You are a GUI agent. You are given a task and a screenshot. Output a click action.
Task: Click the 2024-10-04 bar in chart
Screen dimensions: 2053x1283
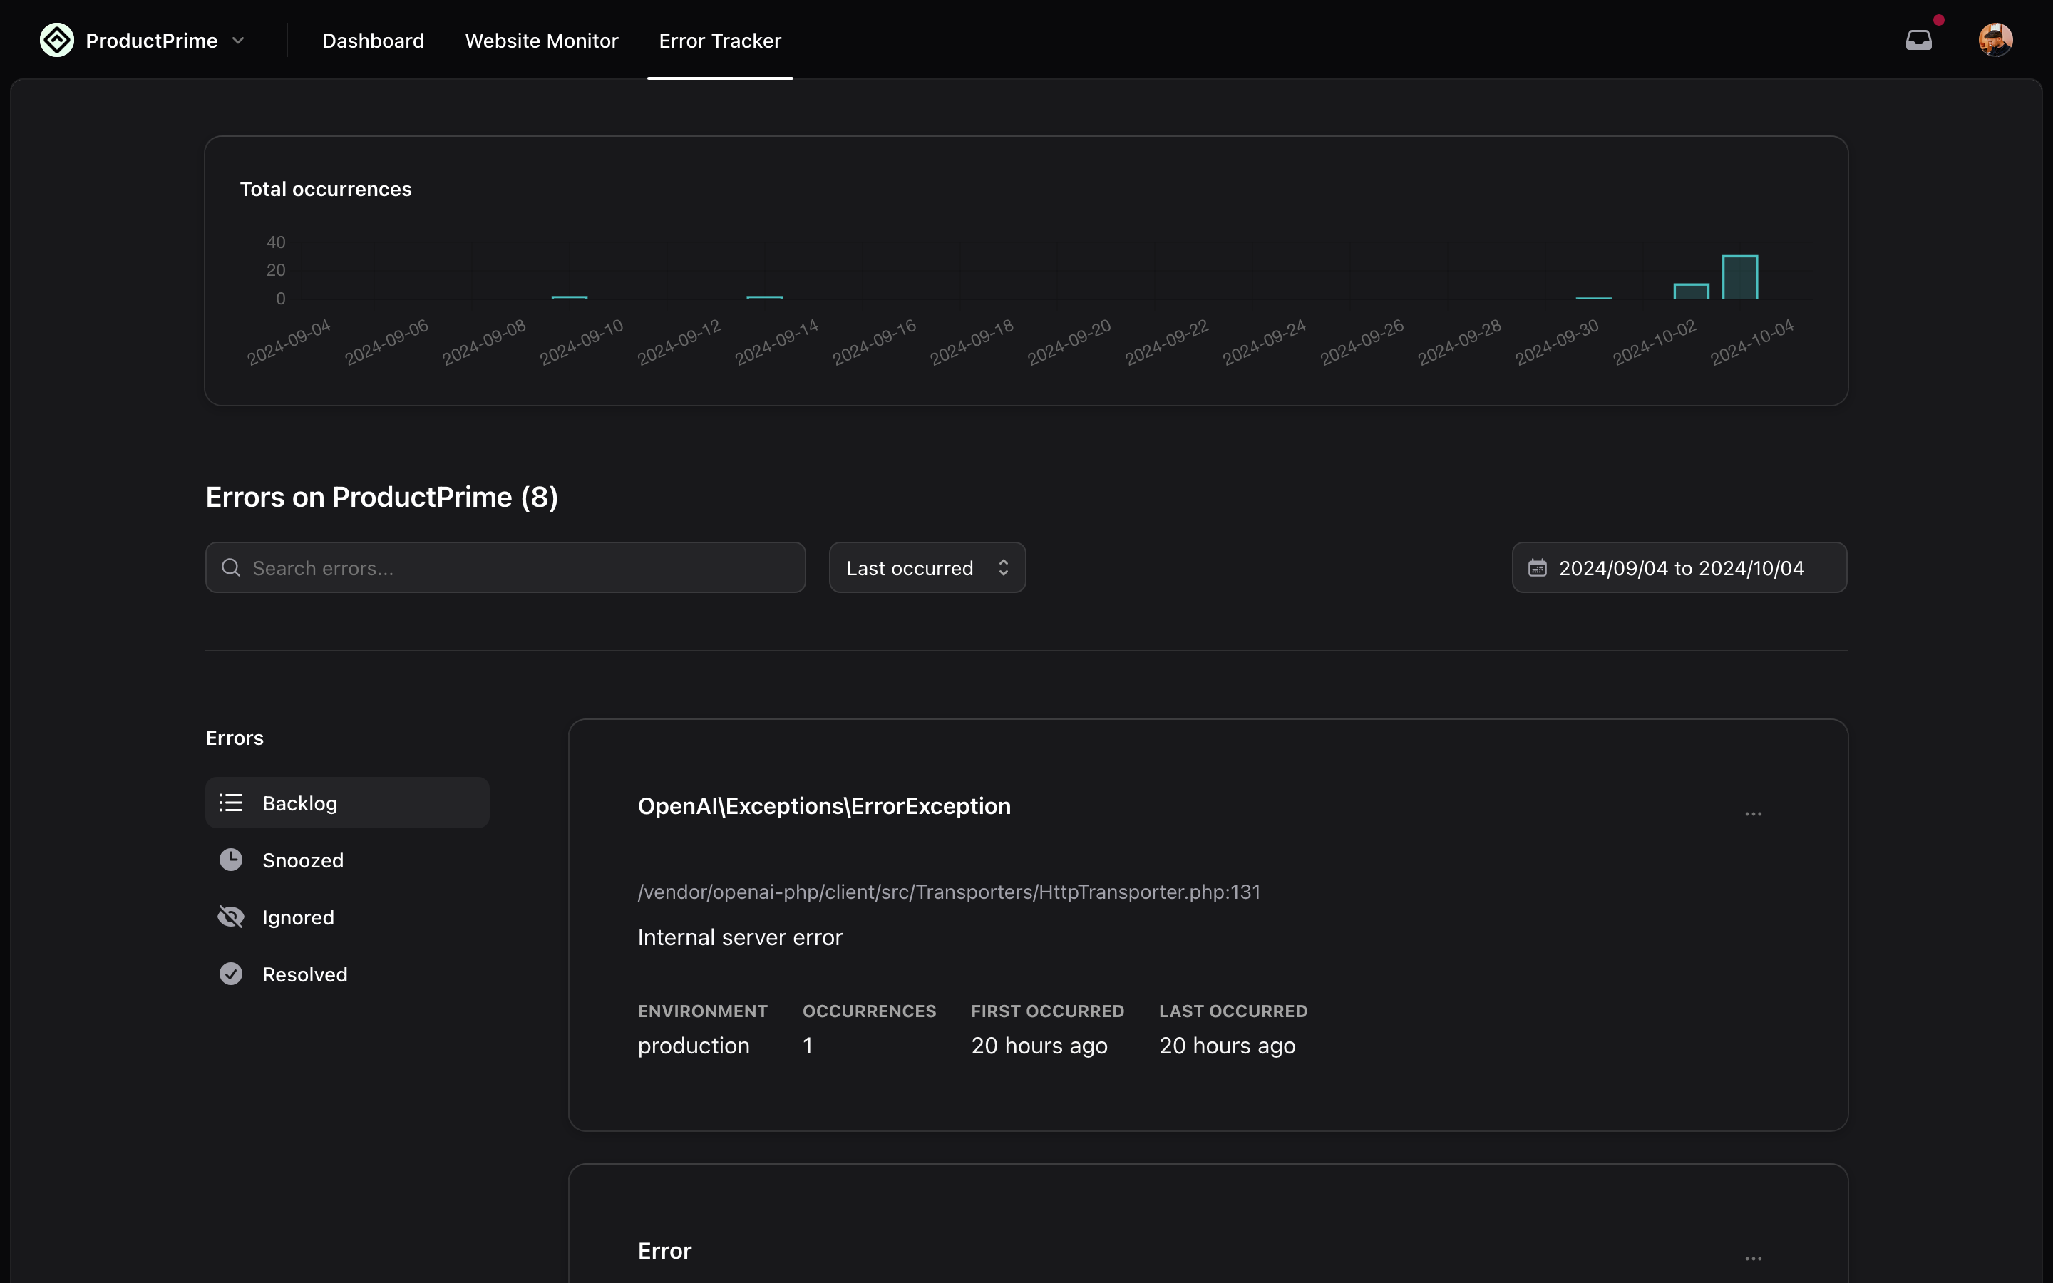pos(1739,277)
